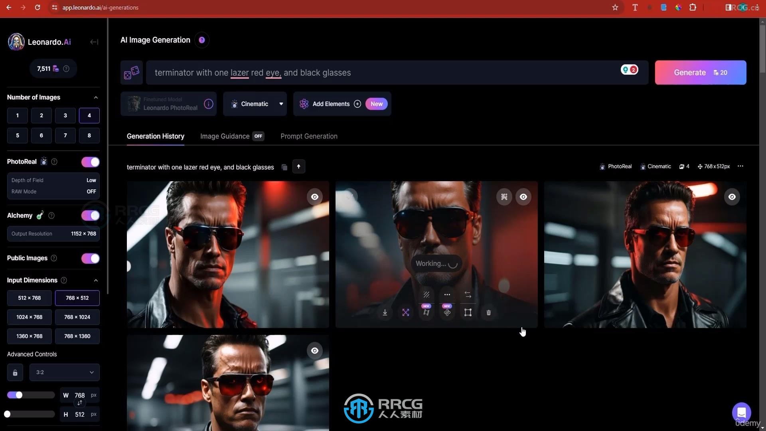Viewport: 766px width, 431px height.
Task: Click the diagonal lines unzoom icon
Action: (x=426, y=295)
